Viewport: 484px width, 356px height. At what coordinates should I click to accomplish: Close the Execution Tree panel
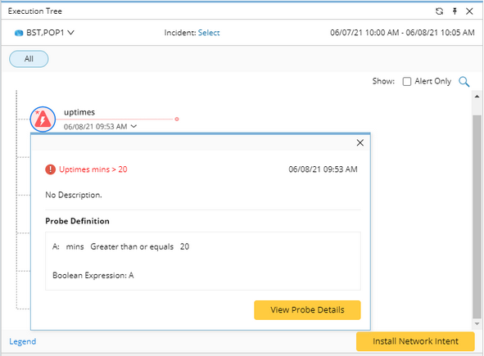click(x=469, y=11)
